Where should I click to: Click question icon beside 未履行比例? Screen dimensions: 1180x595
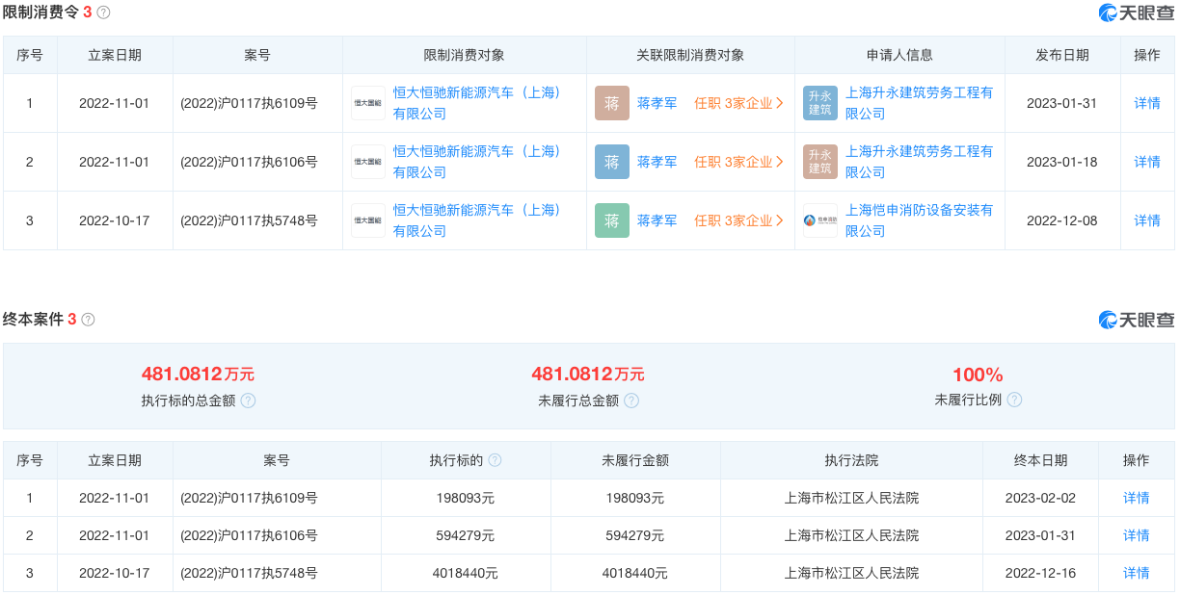point(1014,400)
